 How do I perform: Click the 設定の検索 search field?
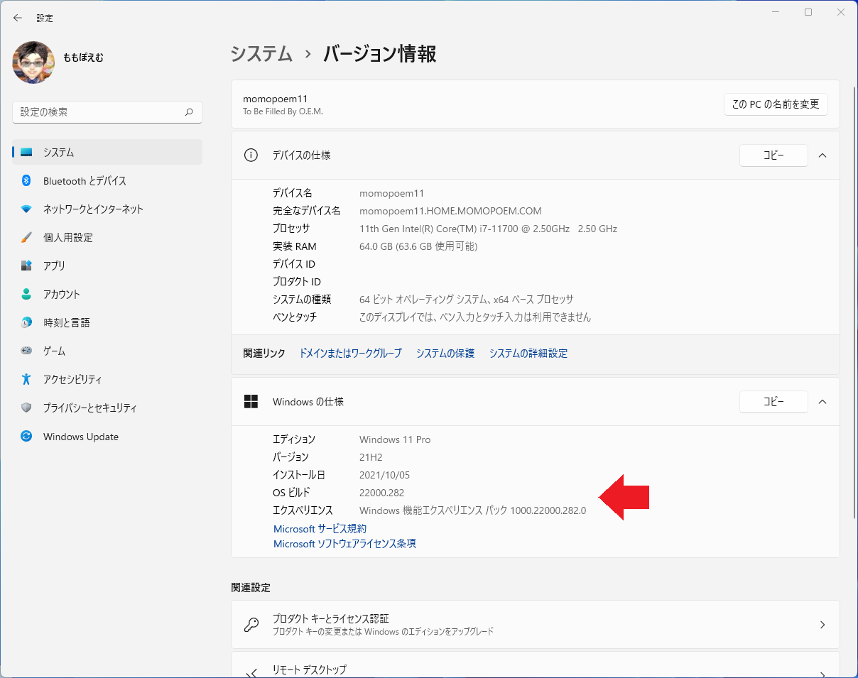pos(107,112)
